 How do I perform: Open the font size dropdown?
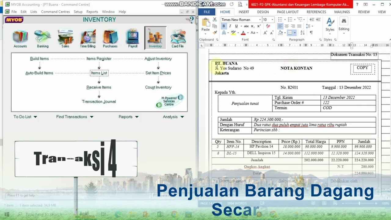pyautogui.click(x=272, y=20)
